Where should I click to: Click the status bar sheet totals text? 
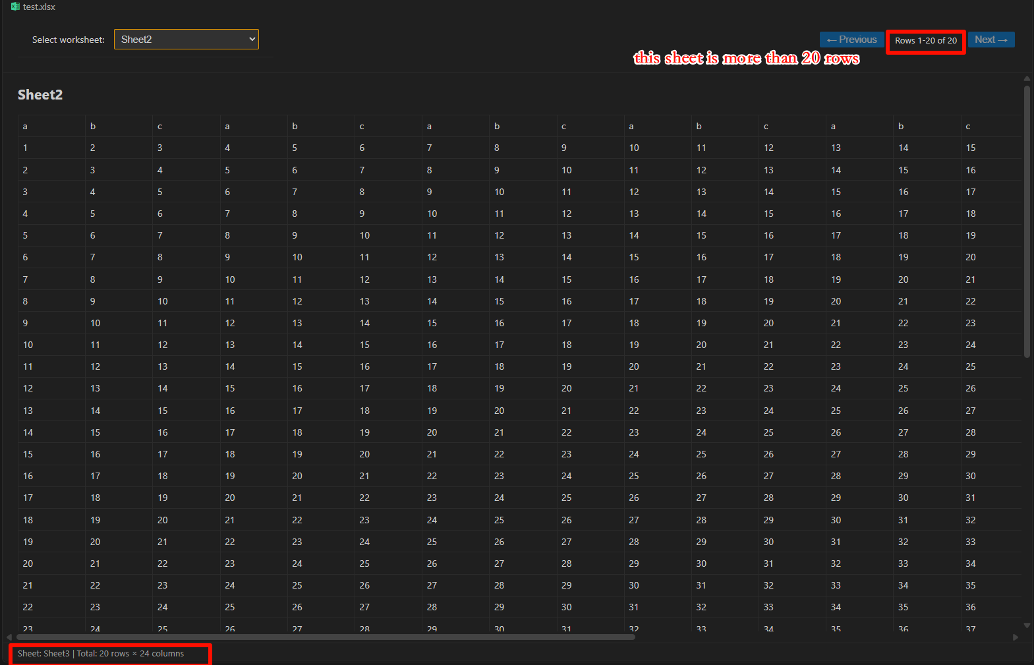pos(101,654)
